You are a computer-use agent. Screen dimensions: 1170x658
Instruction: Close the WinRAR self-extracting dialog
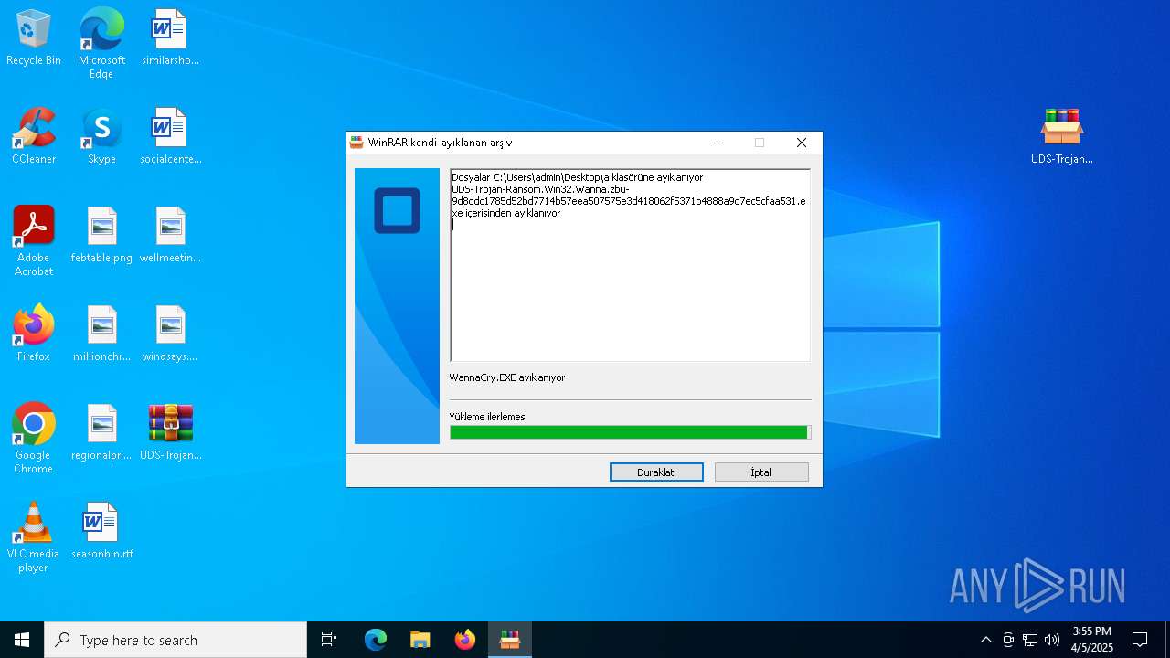[802, 143]
